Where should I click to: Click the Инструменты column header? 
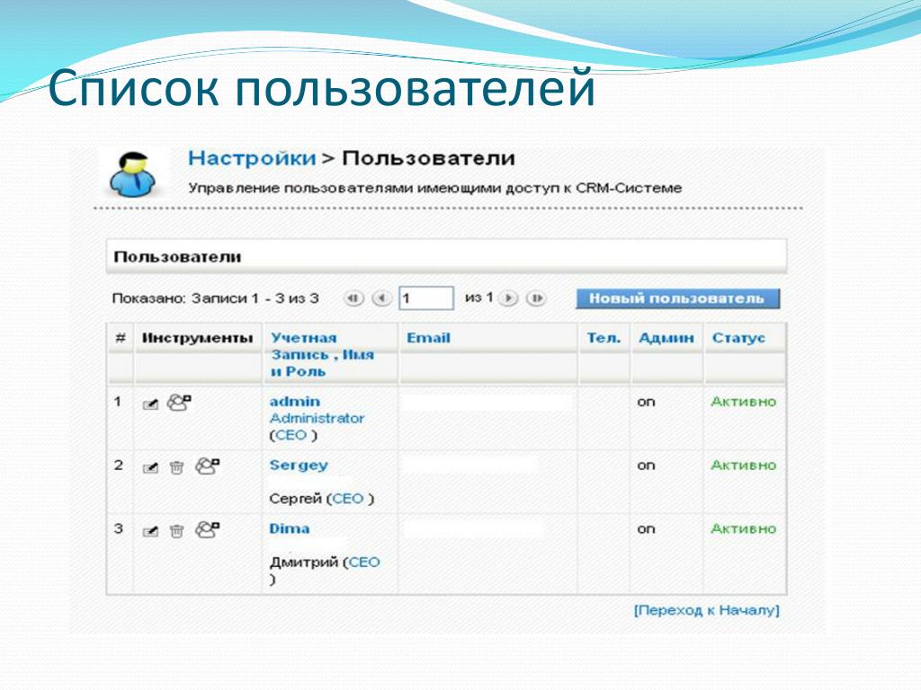[x=197, y=338]
